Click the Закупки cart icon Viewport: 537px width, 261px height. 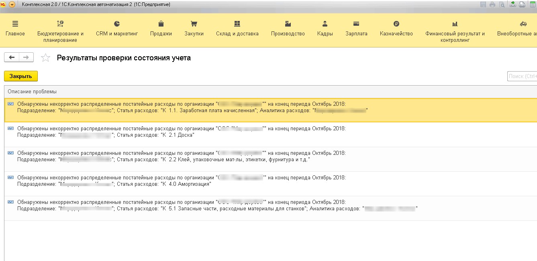[x=194, y=24]
